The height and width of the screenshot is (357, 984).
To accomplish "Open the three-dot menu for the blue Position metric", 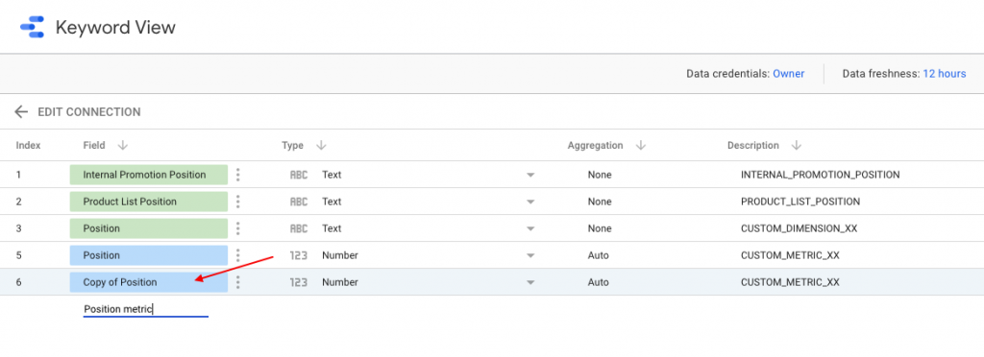I will coord(238,255).
